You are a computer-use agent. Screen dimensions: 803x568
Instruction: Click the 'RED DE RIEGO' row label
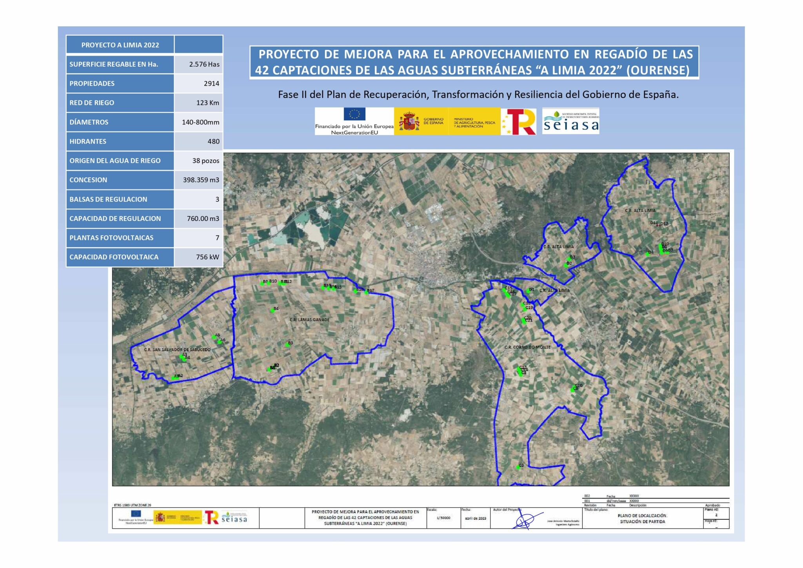pos(120,103)
